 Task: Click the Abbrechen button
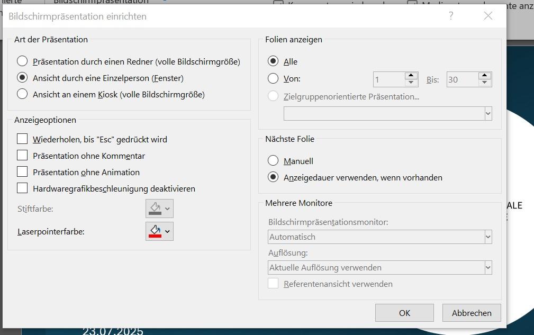click(x=472, y=313)
